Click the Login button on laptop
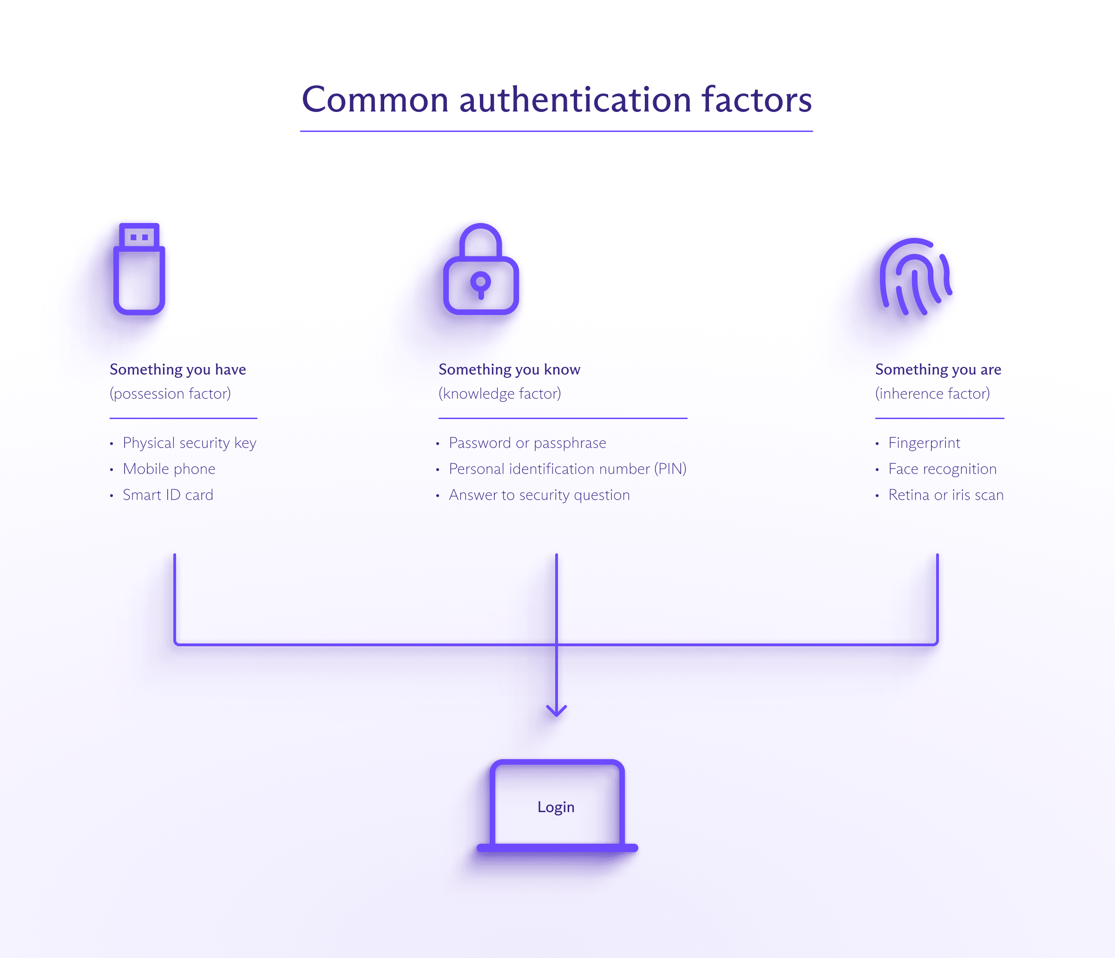 tap(557, 806)
